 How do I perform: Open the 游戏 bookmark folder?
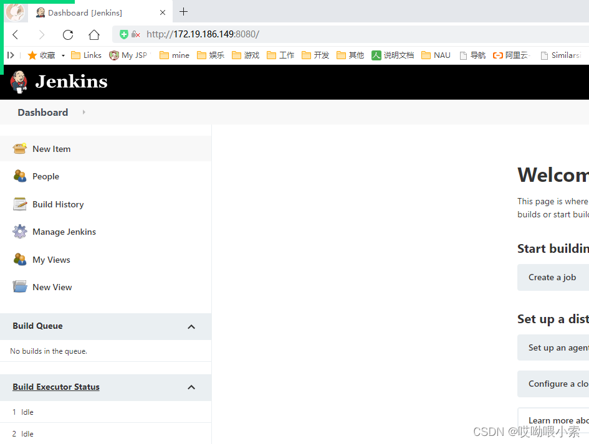[x=246, y=55]
